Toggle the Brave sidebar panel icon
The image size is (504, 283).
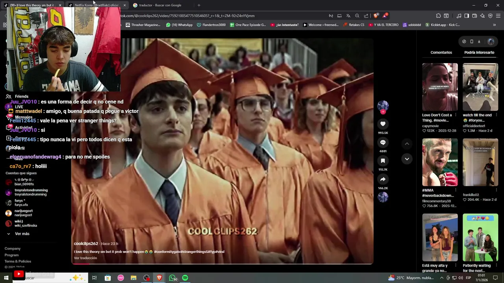467,16
